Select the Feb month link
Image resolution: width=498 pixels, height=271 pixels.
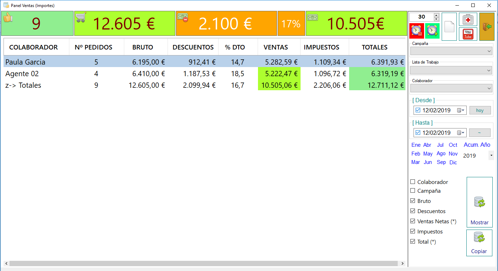tap(416, 153)
